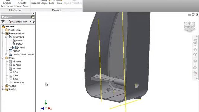Select the Area measure tool
Viewport: 199px width, 112px height.
click(59, 2)
